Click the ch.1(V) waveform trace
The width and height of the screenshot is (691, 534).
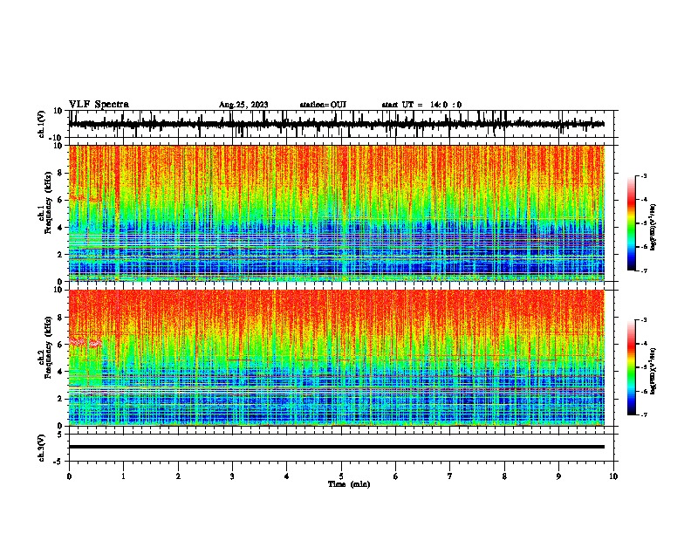pos(337,124)
